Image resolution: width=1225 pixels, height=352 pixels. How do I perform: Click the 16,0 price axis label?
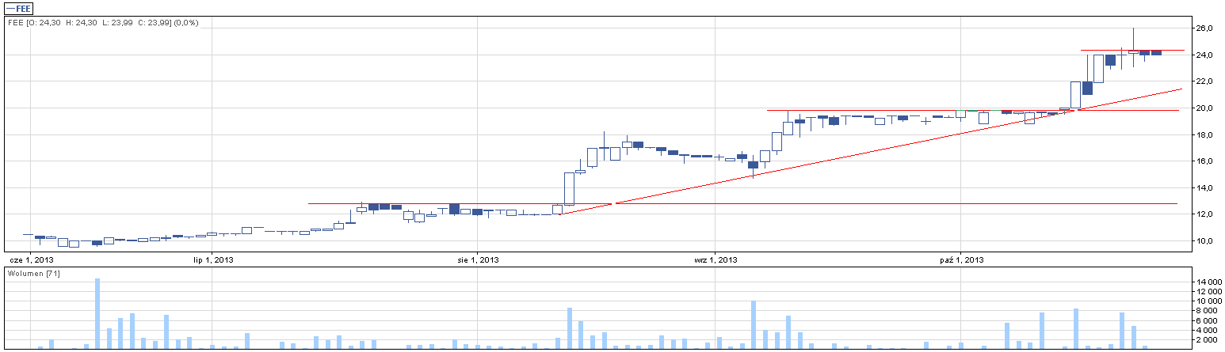[x=1205, y=161]
